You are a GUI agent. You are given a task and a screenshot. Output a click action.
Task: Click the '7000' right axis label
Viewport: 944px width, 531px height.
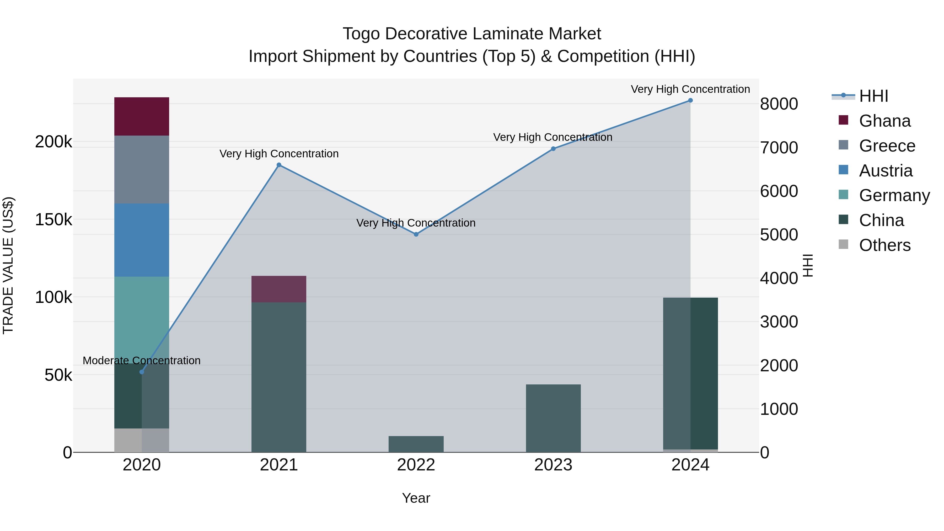(x=779, y=147)
